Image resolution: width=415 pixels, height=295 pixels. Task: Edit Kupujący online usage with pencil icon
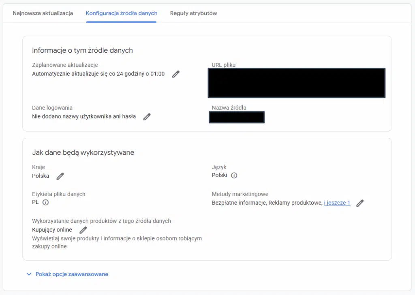83,230
